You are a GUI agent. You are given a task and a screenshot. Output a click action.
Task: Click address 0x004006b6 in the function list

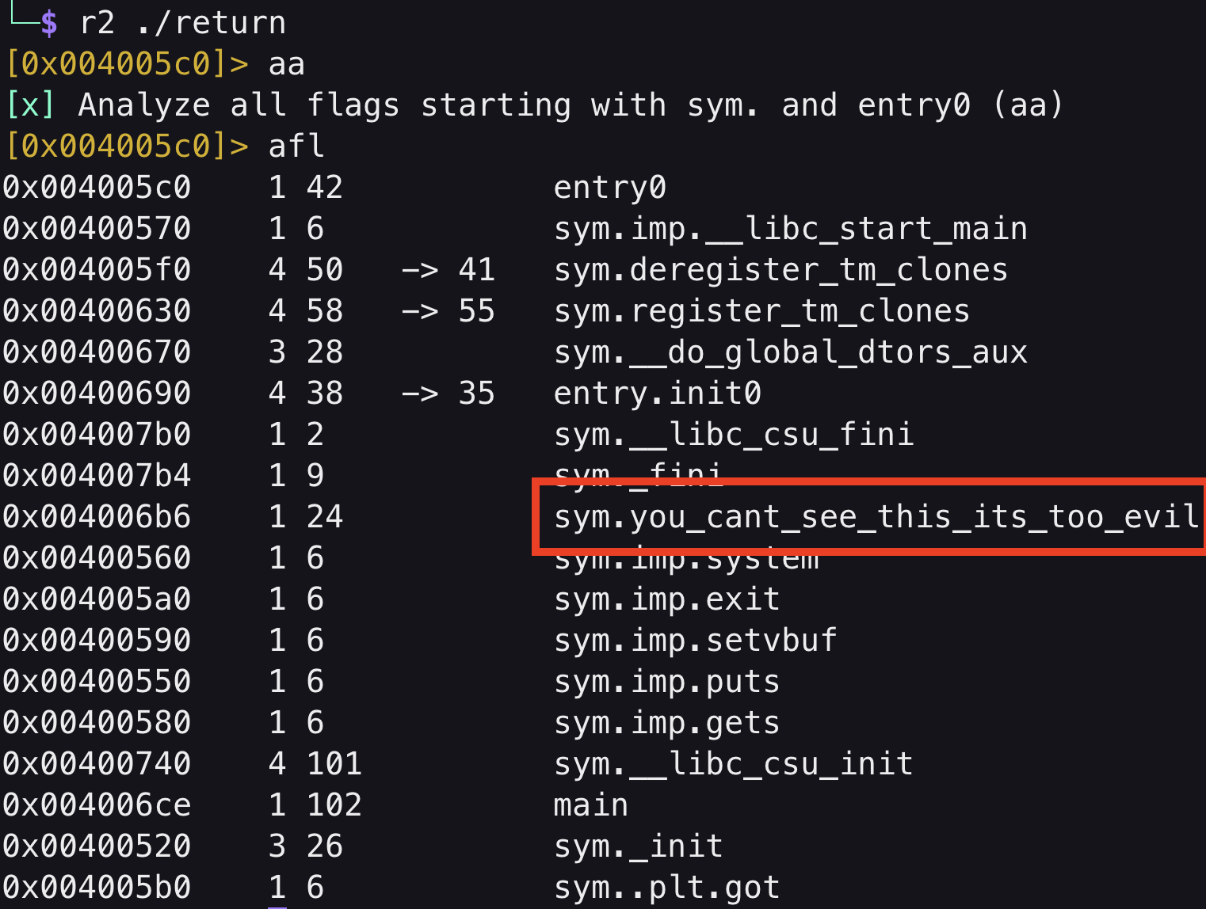tap(97, 517)
